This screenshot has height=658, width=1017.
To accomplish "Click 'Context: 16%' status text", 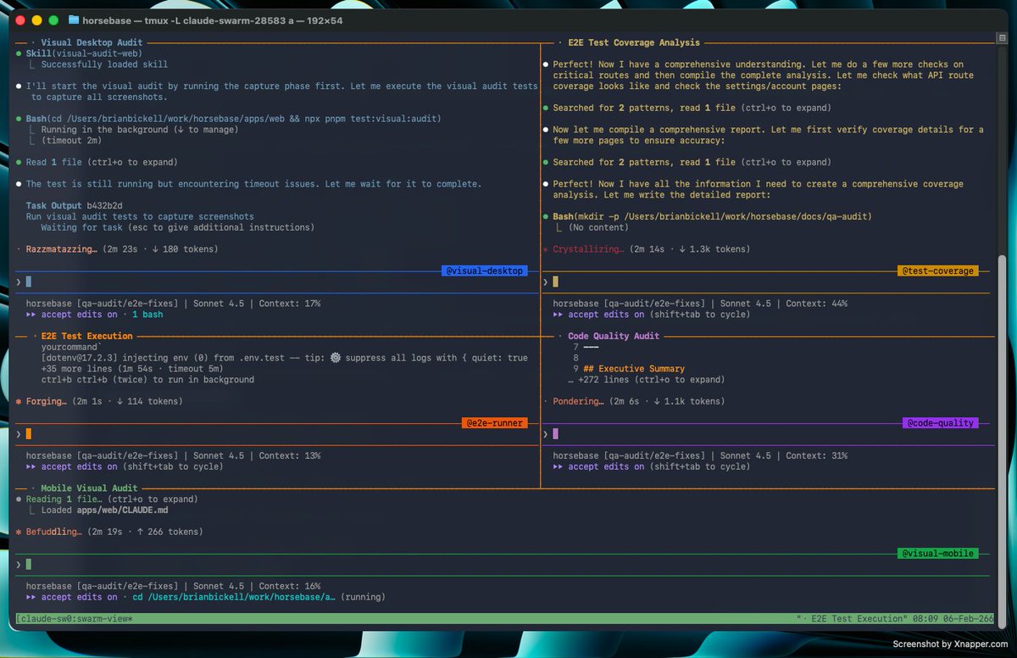I will click(290, 586).
